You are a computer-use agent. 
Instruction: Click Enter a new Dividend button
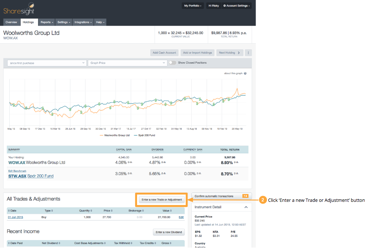pos(169,232)
